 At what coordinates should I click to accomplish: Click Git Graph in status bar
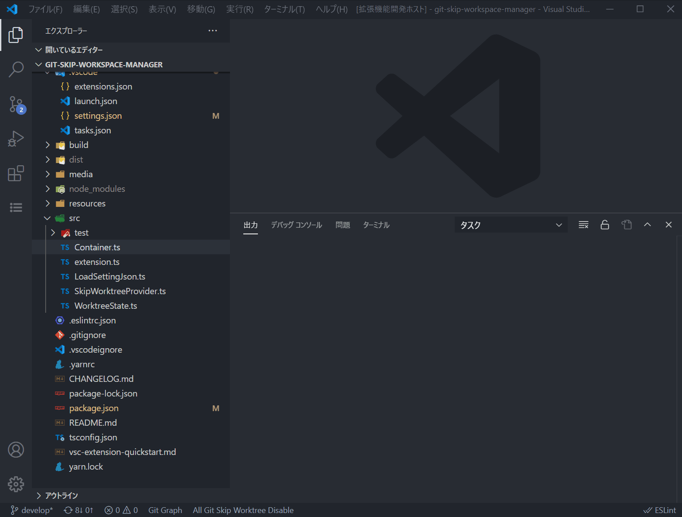point(165,510)
